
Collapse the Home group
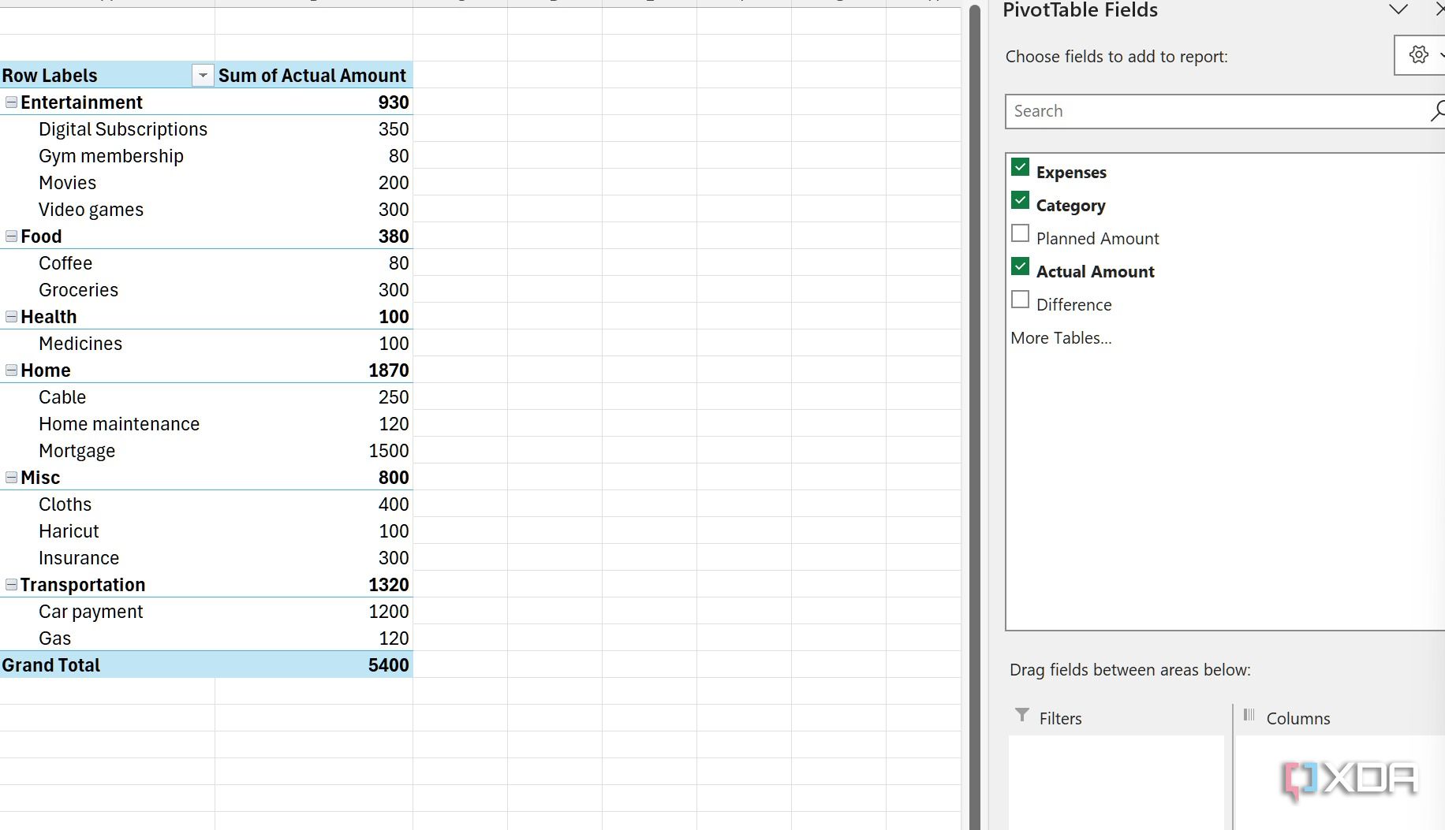point(10,370)
